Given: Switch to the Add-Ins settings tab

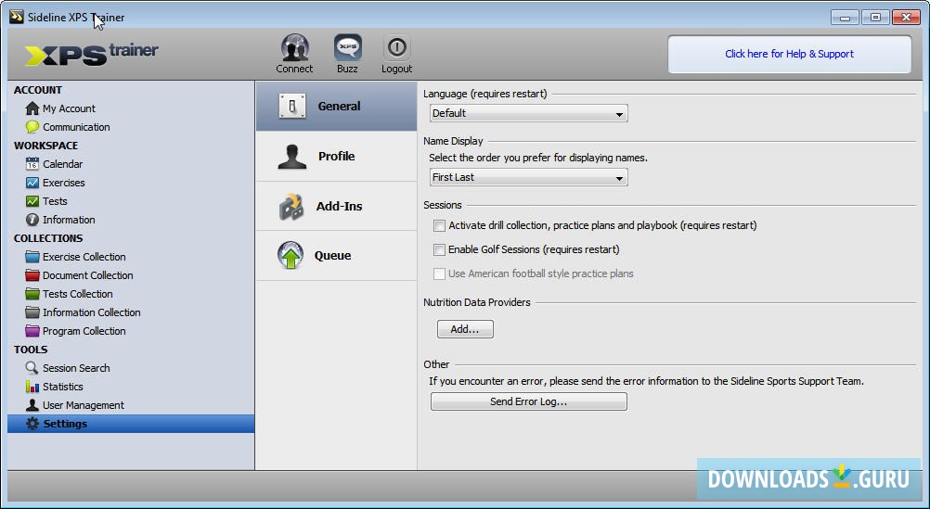Looking at the screenshot, I should coord(336,206).
